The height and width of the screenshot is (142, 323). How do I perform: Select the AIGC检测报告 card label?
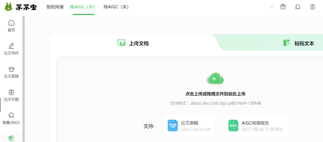255,123
